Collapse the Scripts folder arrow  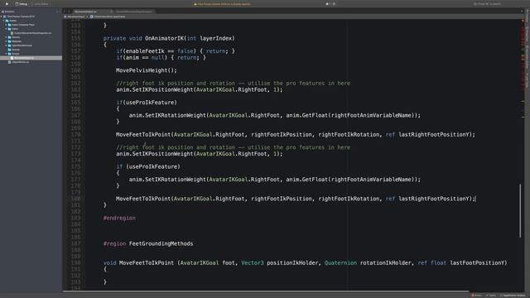[x=6, y=53]
